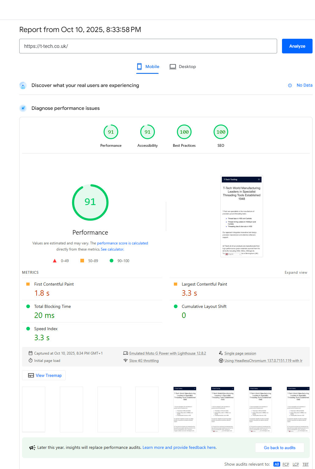Screen dimensions: 315x469
Task: Click the URL input field
Action: [x=148, y=46]
